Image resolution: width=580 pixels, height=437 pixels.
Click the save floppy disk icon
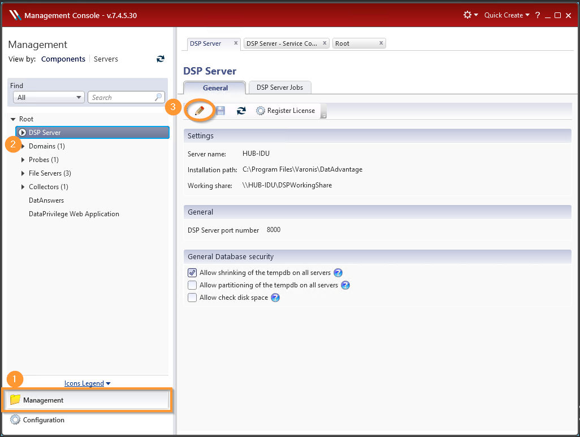coord(220,111)
